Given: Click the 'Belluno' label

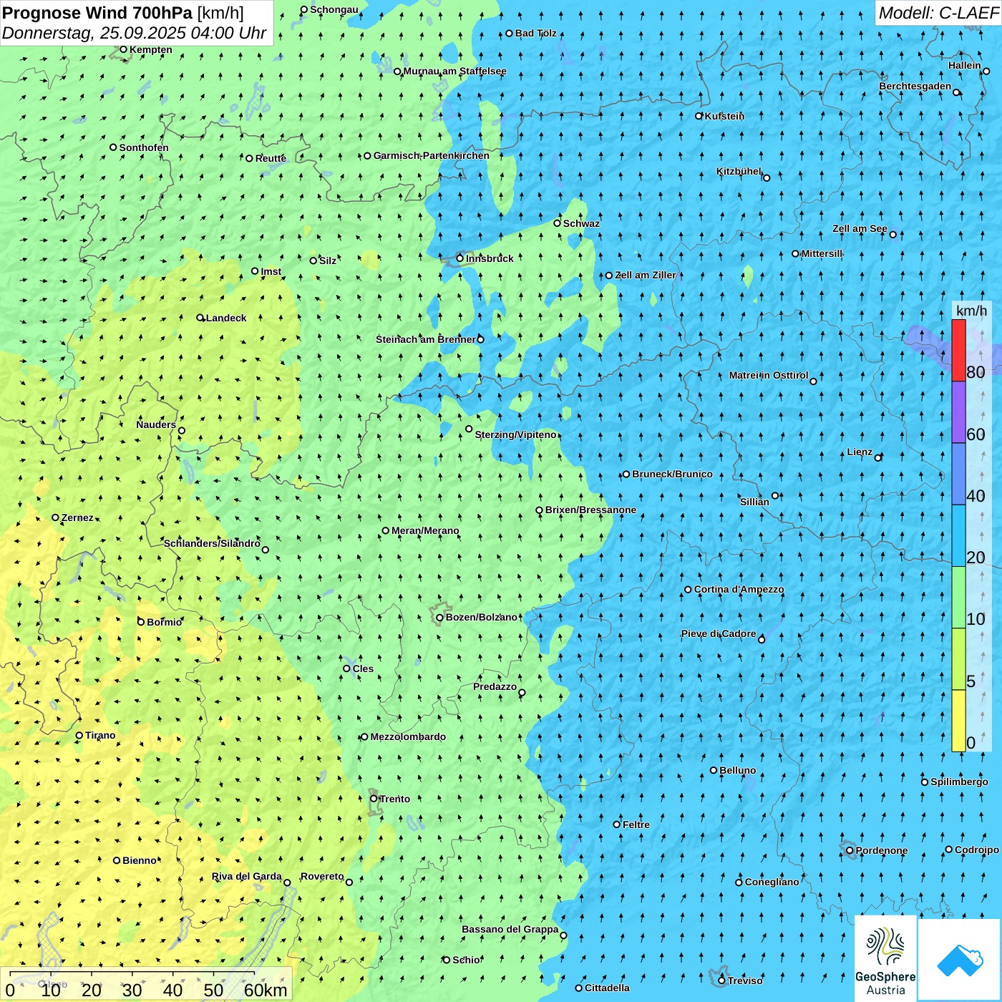Looking at the screenshot, I should pyautogui.click(x=737, y=771).
